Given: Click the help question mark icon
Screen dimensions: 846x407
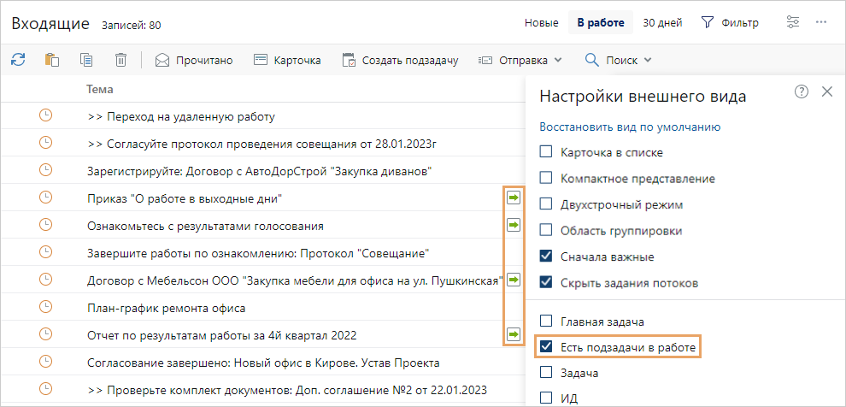Looking at the screenshot, I should click(x=802, y=92).
